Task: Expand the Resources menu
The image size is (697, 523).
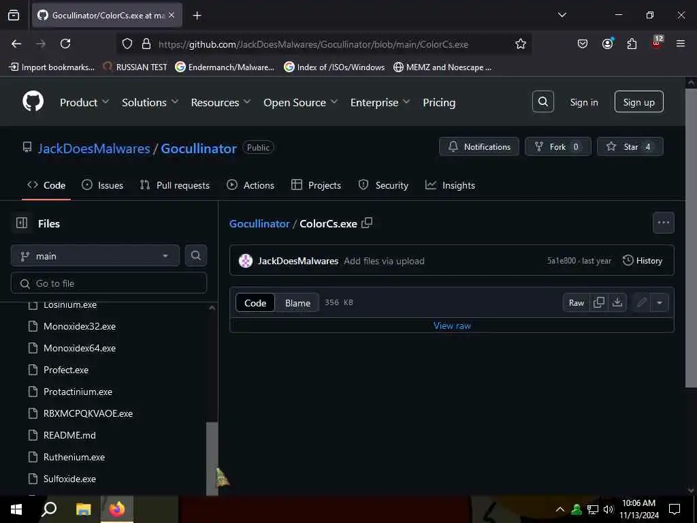Action: pos(221,102)
